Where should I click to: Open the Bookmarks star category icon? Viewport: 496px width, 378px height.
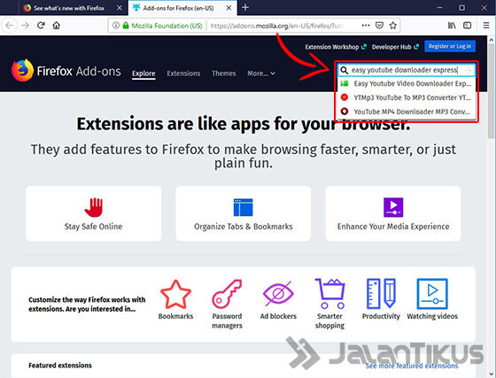tap(176, 294)
